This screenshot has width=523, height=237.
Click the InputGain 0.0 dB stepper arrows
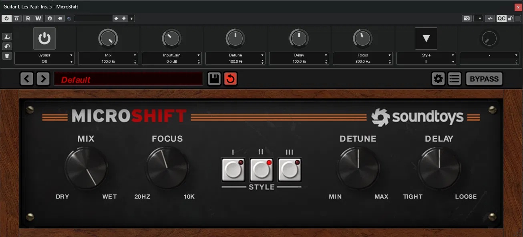pos(199,62)
